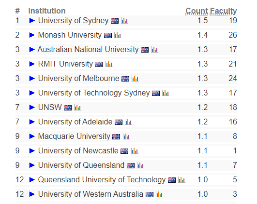Open bar chart icon for University of Sydney
This screenshot has height=204, width=257.
pyautogui.click(x=124, y=21)
